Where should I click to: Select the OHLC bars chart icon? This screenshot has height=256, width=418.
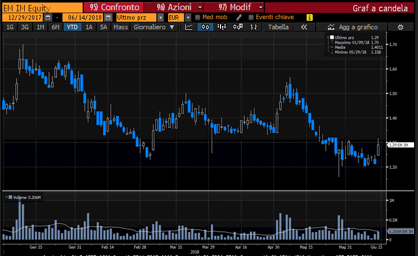pos(254,27)
